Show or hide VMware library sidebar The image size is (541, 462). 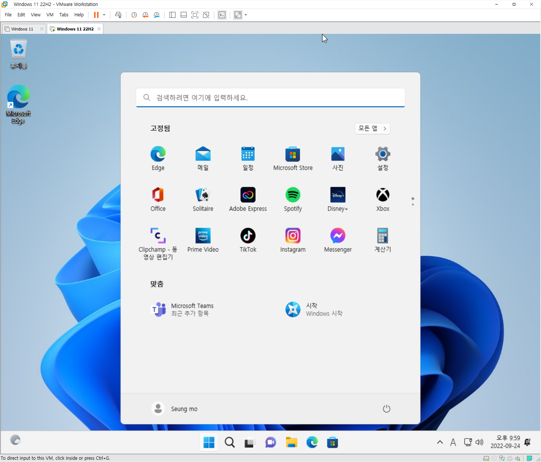[173, 15]
